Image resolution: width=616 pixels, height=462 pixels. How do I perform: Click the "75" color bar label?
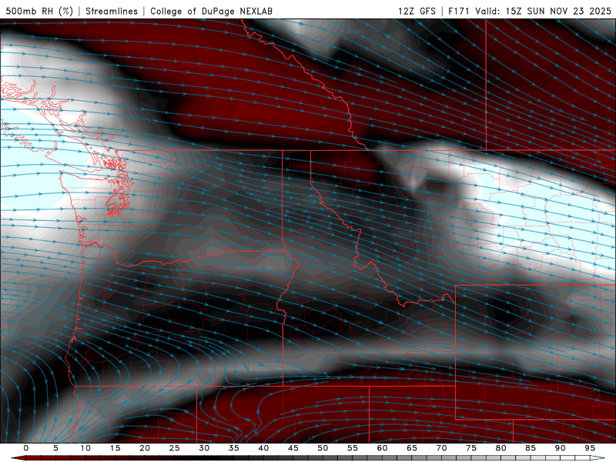[x=471, y=448]
